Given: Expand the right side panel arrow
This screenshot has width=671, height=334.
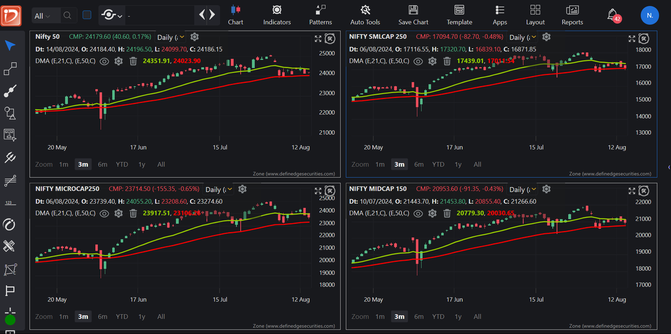Looking at the screenshot, I should tap(669, 167).
